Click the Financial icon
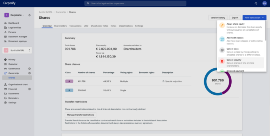The image size is (270, 136). click(x=5, y=89)
